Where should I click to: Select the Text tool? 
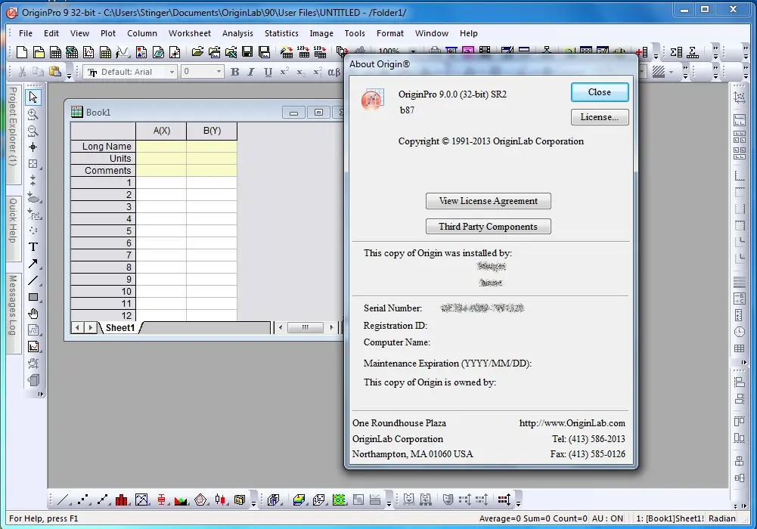[x=33, y=247]
